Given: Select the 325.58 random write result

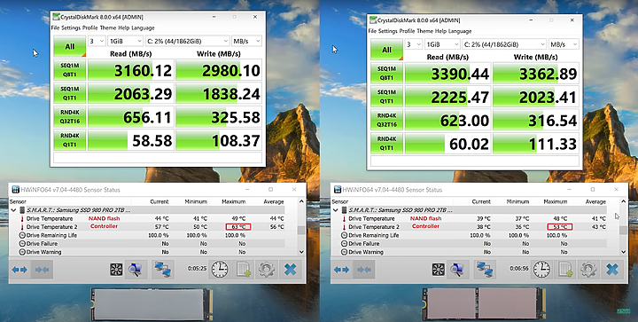Looking at the screenshot, I should point(219,116).
